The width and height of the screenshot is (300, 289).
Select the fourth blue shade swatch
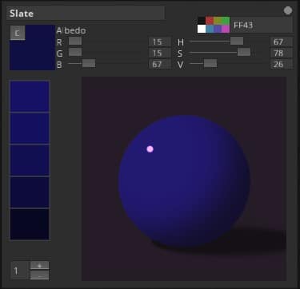click(x=30, y=192)
